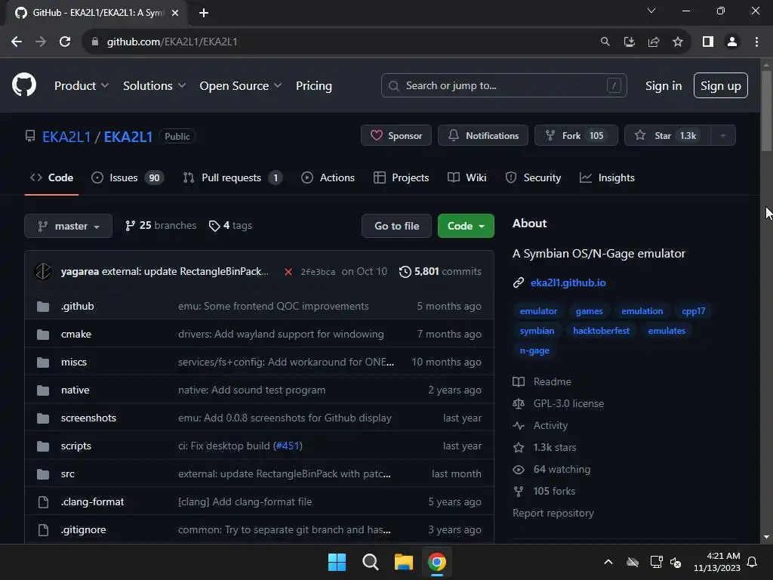Image resolution: width=773 pixels, height=580 pixels.
Task: Open the Projects tab
Action: click(402, 178)
